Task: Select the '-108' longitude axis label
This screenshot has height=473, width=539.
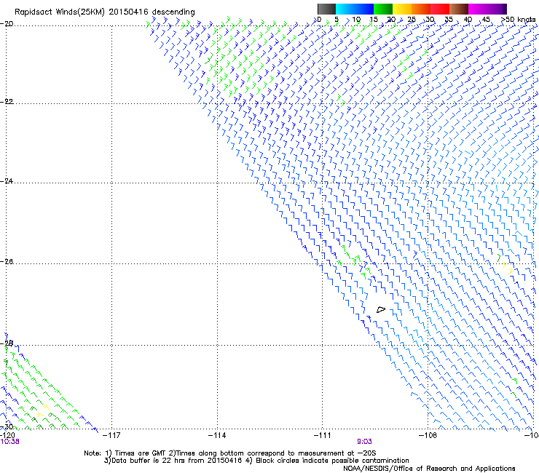Action: (428, 436)
